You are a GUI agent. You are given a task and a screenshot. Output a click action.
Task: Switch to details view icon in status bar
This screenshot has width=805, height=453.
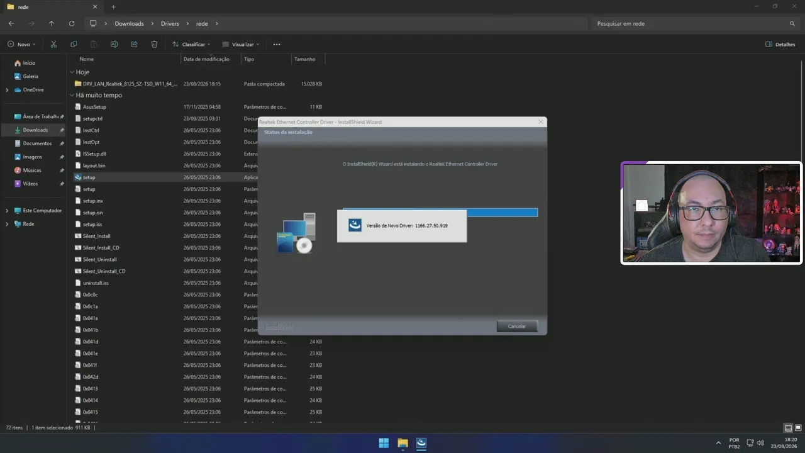pos(789,428)
